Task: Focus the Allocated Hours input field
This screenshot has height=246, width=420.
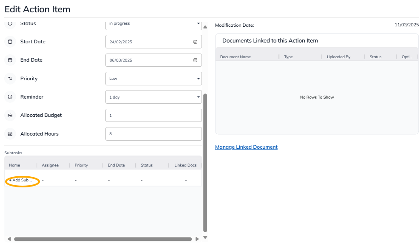Action: [153, 134]
